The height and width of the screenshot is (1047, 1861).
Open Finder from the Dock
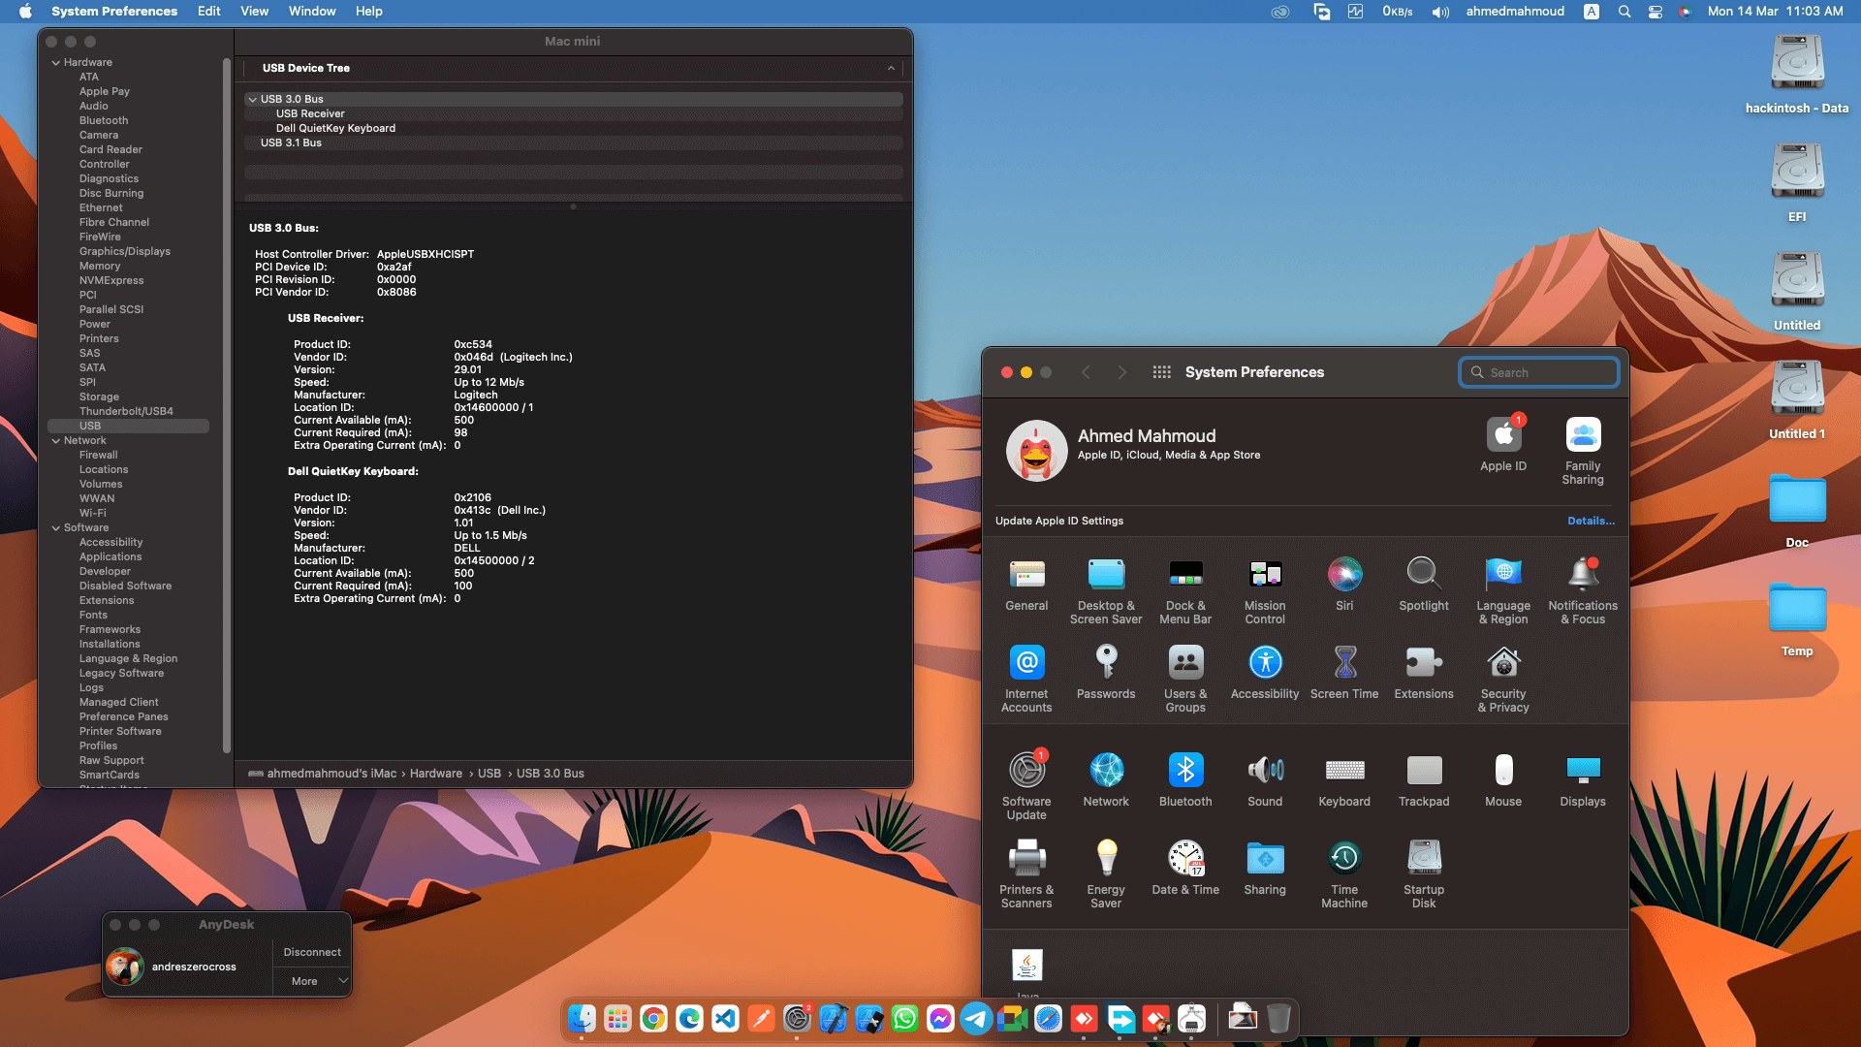point(582,1019)
